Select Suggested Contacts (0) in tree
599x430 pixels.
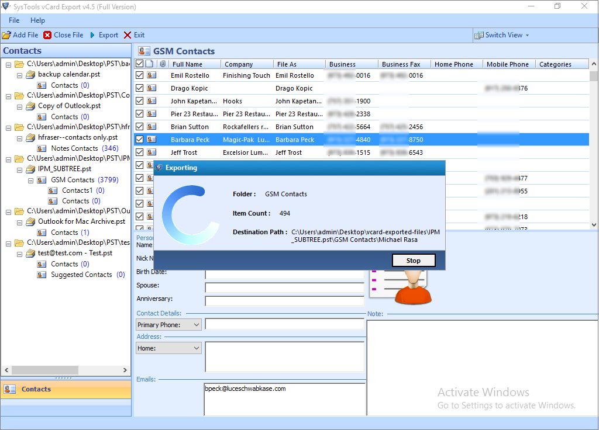pyautogui.click(x=88, y=275)
